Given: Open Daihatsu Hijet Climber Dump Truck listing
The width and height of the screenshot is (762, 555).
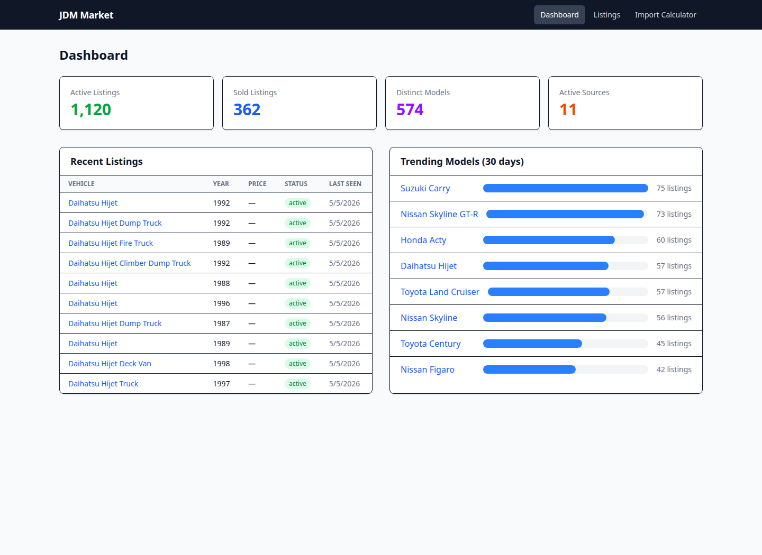Looking at the screenshot, I should coord(130,263).
